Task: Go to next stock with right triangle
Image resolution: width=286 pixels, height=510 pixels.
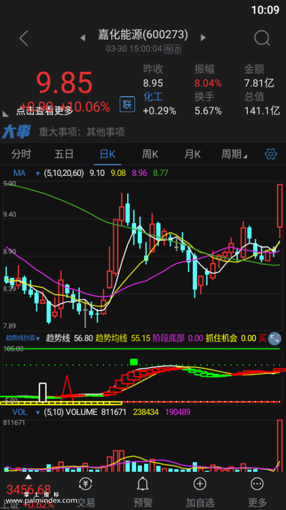Action: pyautogui.click(x=203, y=38)
